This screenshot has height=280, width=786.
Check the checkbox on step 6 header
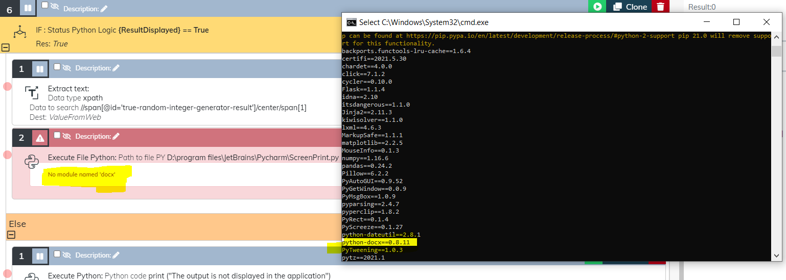click(45, 5)
